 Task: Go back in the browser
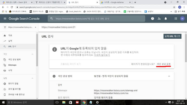[x=3, y=7]
